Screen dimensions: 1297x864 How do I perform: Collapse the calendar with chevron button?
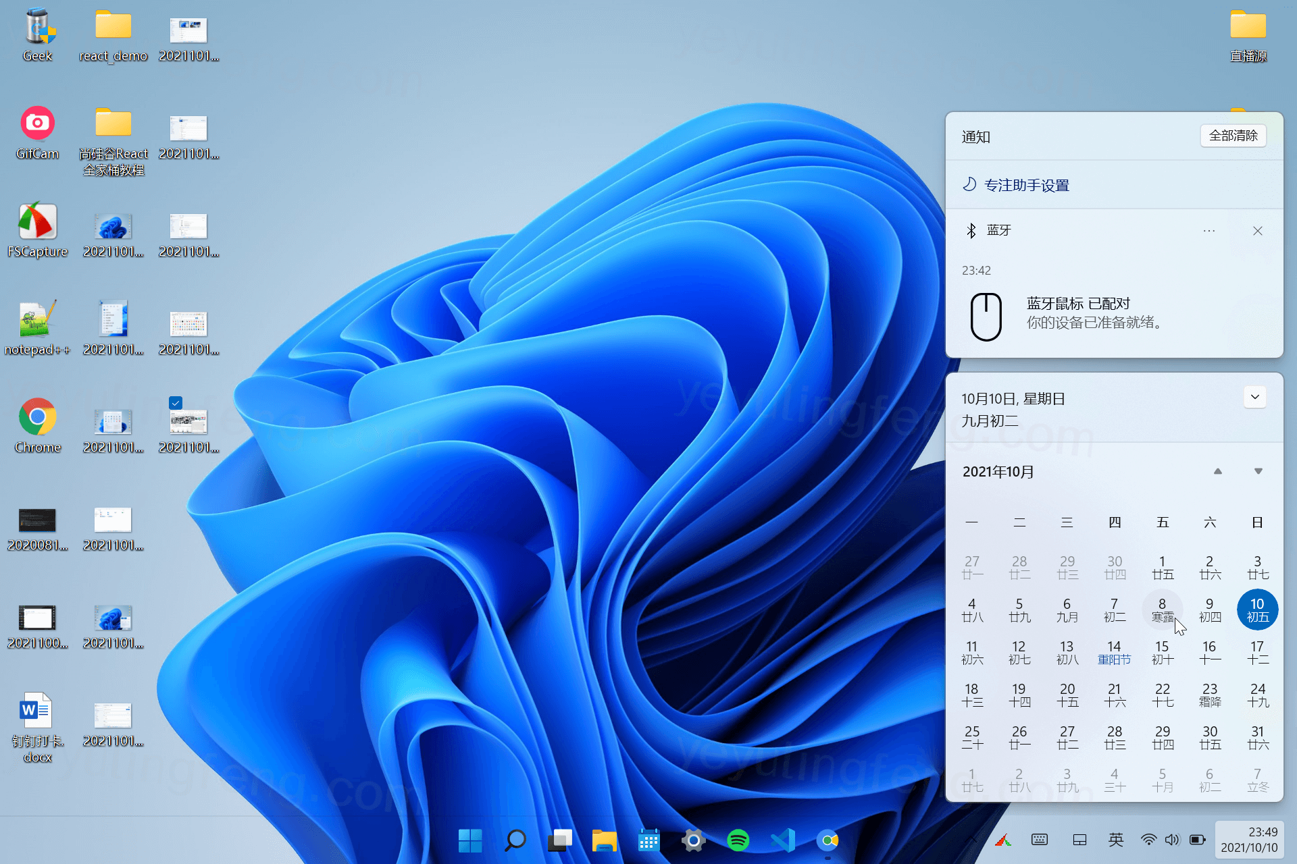click(1254, 397)
